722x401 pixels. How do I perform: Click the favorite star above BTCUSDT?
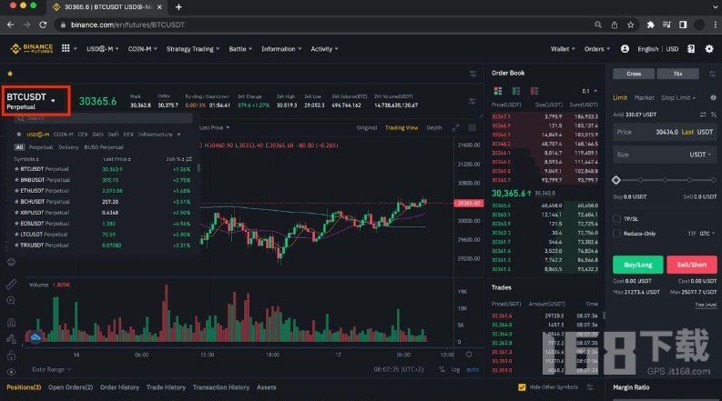[10, 73]
